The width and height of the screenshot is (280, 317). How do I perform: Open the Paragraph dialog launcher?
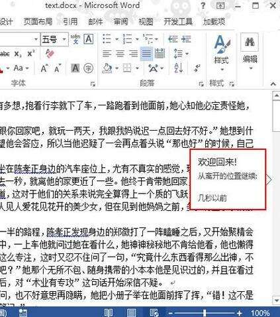click(201, 84)
